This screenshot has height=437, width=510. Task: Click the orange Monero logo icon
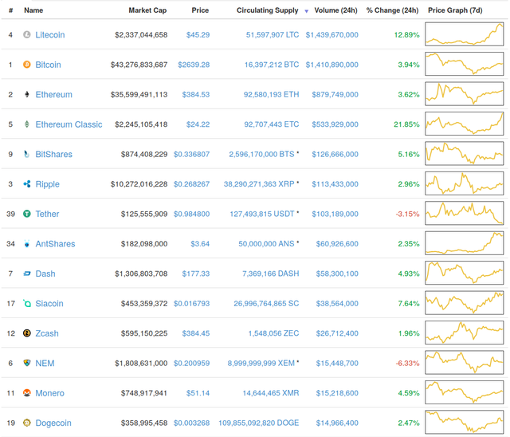[27, 393]
